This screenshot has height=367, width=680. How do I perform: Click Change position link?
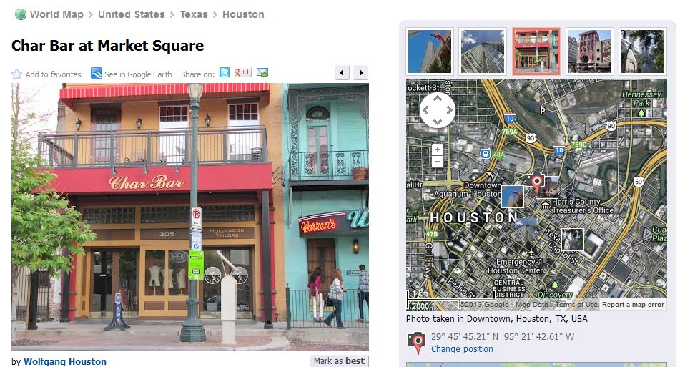(462, 349)
